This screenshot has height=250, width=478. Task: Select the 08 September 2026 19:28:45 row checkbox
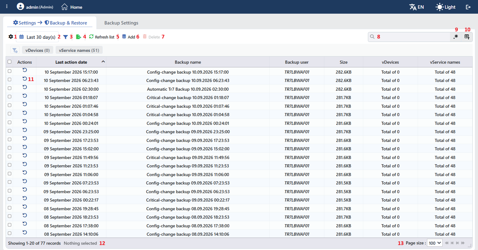coord(9,208)
